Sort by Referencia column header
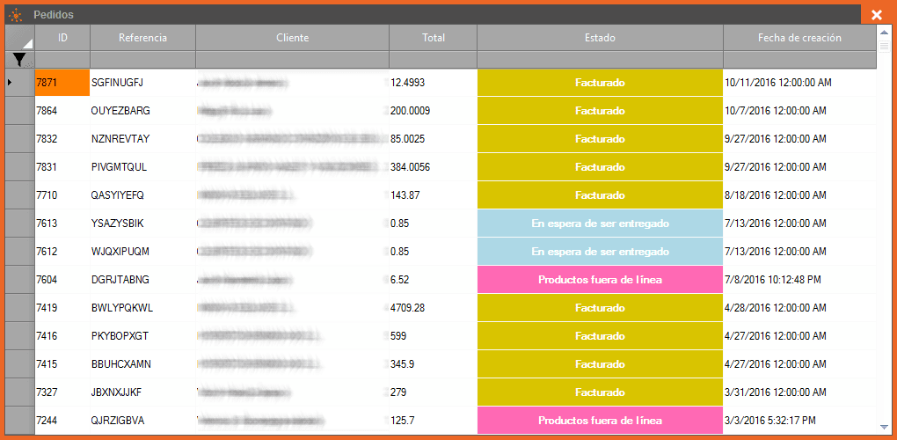 (142, 38)
